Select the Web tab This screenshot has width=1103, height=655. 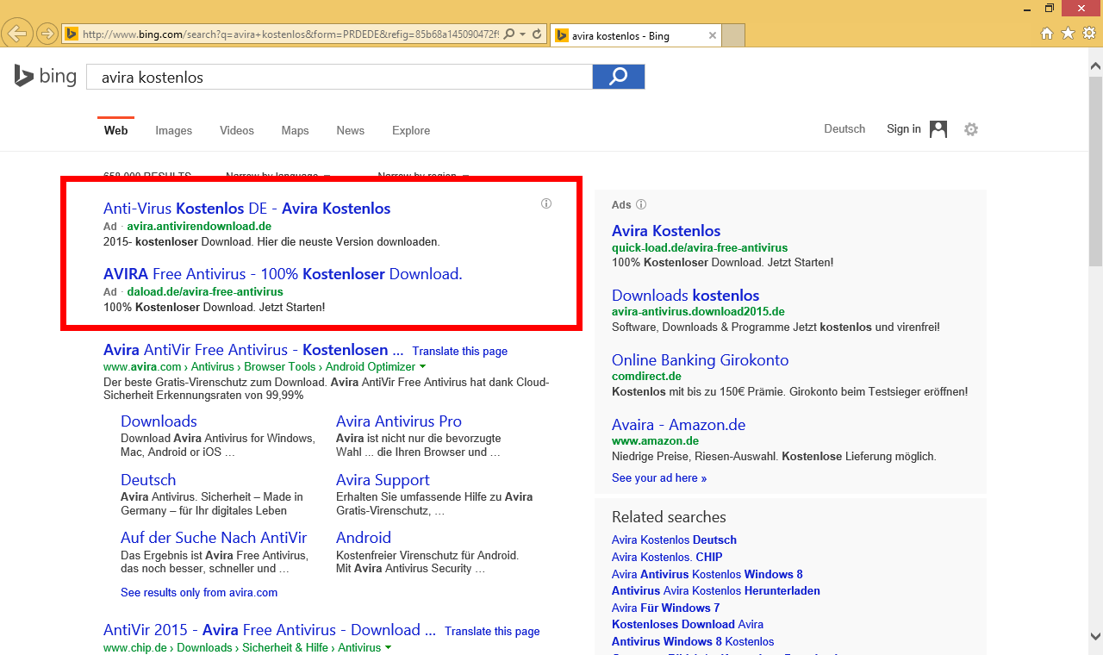point(115,130)
